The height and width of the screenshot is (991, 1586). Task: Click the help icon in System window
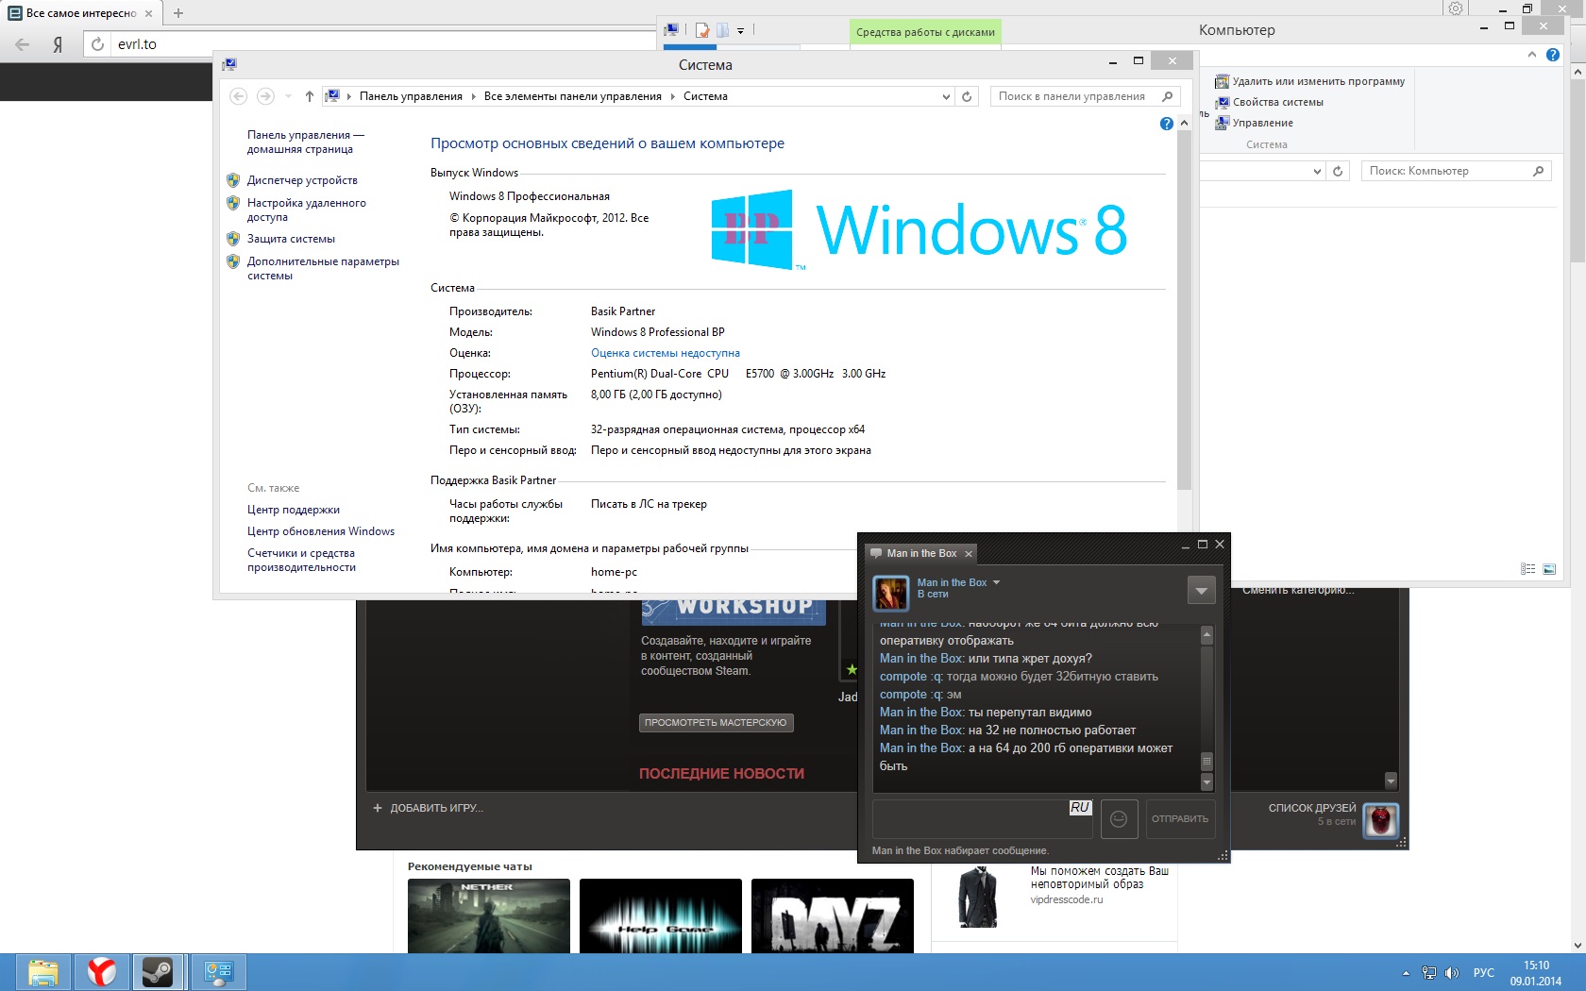1166,124
